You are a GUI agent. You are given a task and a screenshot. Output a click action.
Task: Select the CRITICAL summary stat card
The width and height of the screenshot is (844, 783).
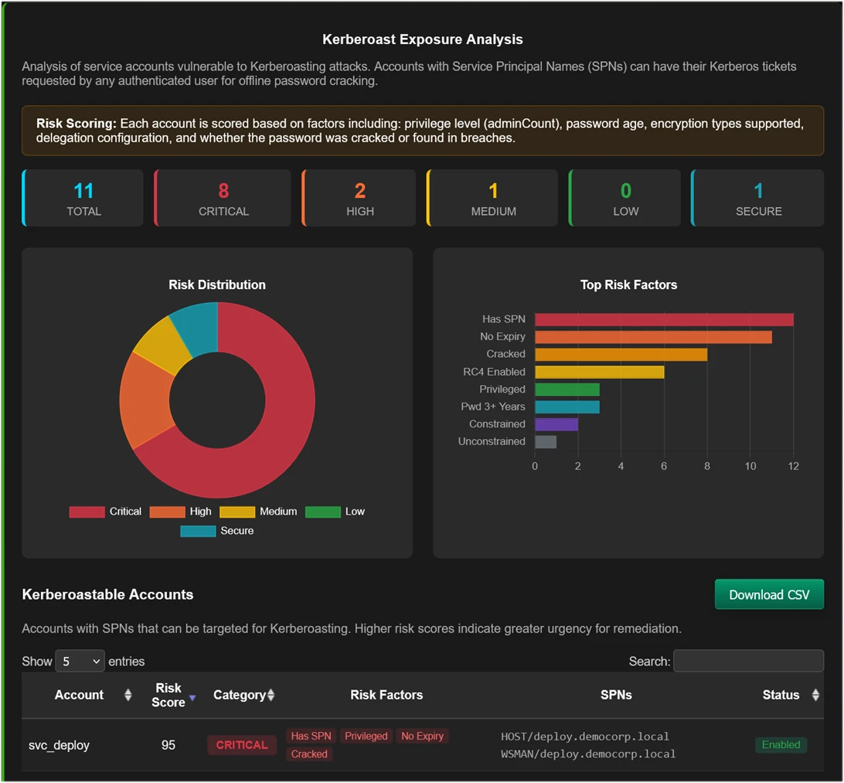[x=223, y=197]
